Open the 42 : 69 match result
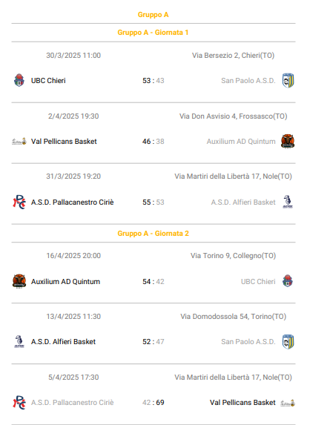 pyautogui.click(x=154, y=403)
